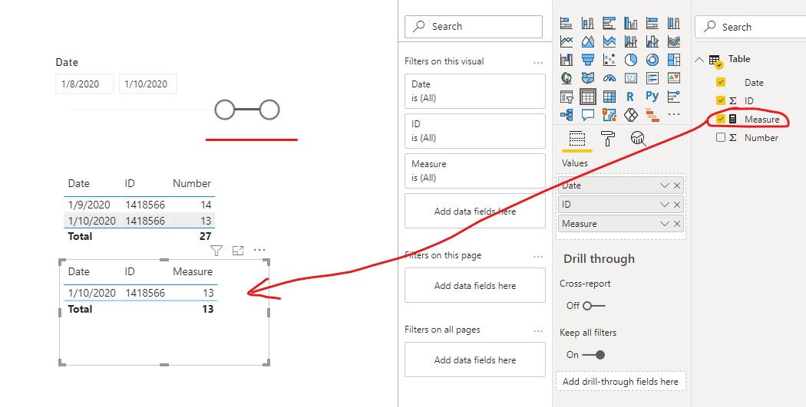Click the 1/8/2020 start date field
The image size is (806, 407).
pos(84,84)
